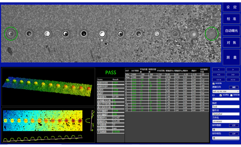
Task: Select the 校准 calibration option
Action: pyautogui.click(x=231, y=19)
